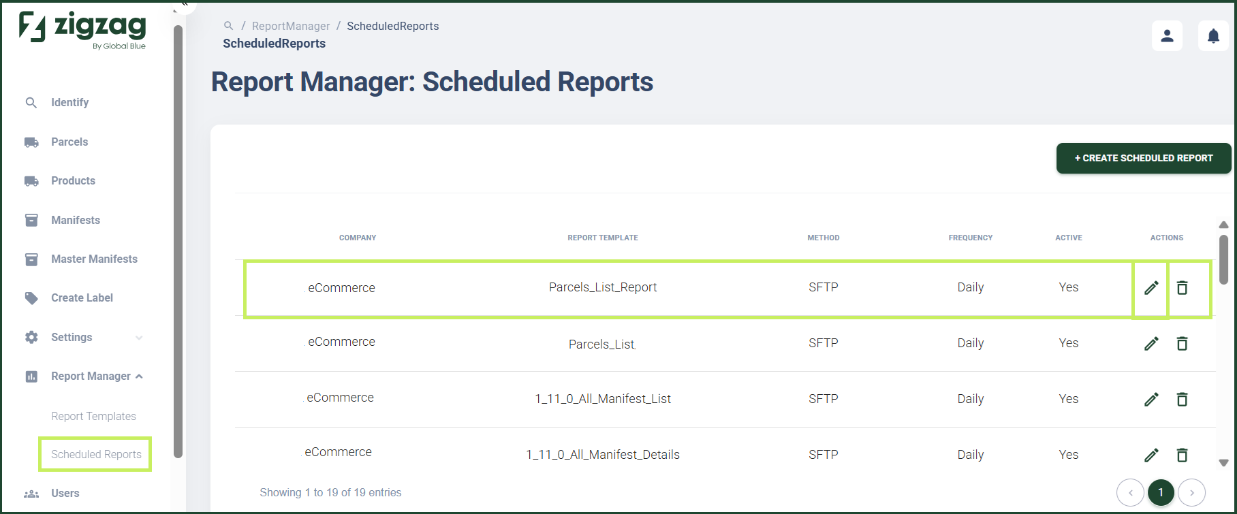
Task: Click the Method column header
Action: pos(824,238)
